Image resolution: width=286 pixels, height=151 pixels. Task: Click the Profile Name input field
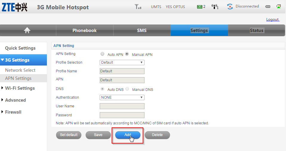pyautogui.click(x=122, y=71)
